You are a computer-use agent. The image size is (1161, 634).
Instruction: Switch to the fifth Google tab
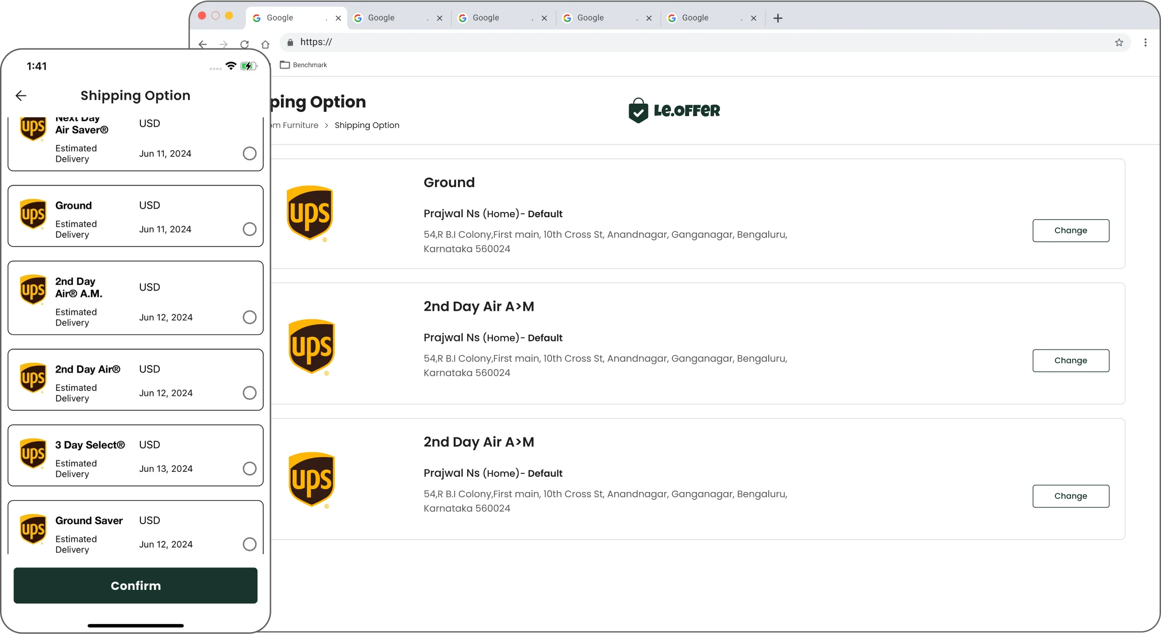coord(712,18)
